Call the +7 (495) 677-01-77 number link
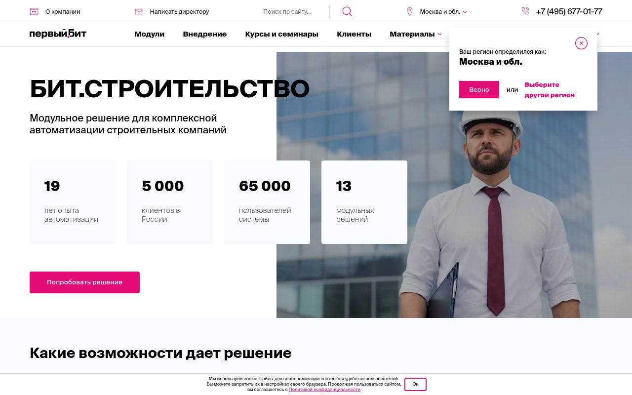 point(569,11)
